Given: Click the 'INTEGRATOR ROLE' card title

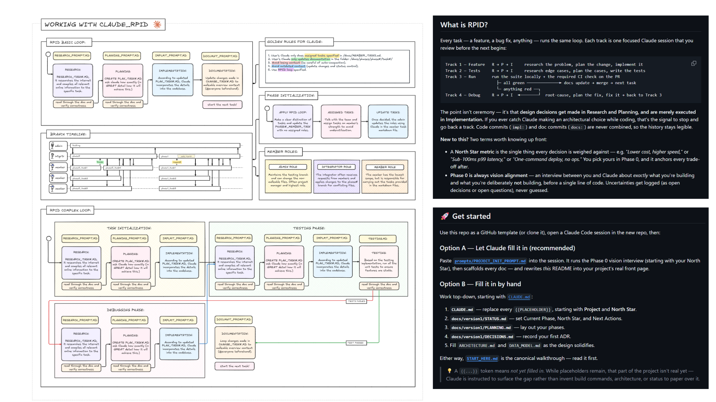Looking at the screenshot, I should tap(336, 167).
